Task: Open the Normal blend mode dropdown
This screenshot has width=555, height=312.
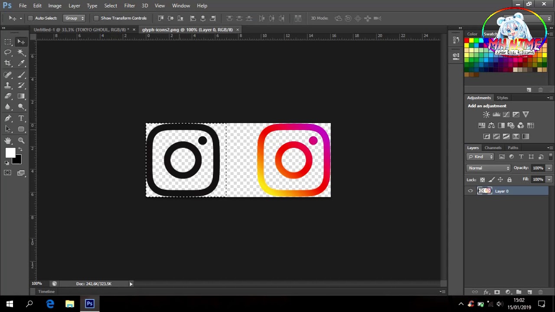Action: tap(489, 168)
